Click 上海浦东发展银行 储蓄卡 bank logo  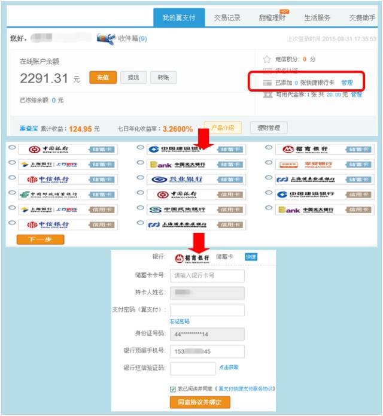pyautogui.click(x=305, y=180)
